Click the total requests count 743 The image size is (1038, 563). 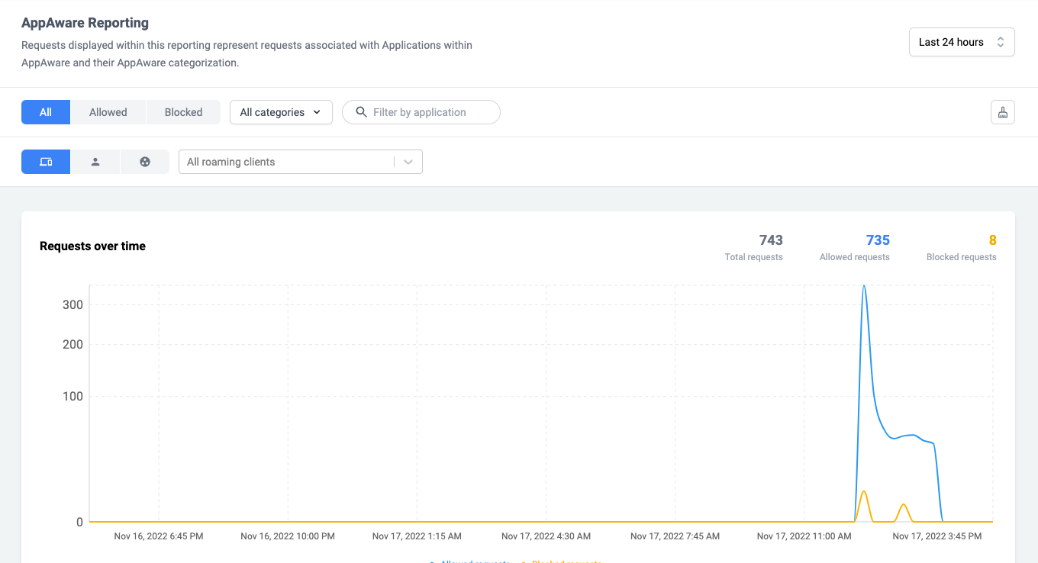click(771, 240)
